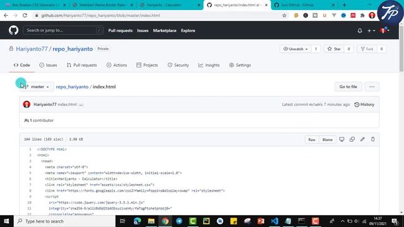This screenshot has height=227, width=404.
Task: Open Task View on taskbar
Action: pyautogui.click(x=122, y=221)
